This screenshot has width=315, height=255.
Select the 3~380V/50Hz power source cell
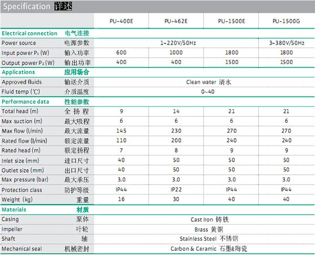286,42
